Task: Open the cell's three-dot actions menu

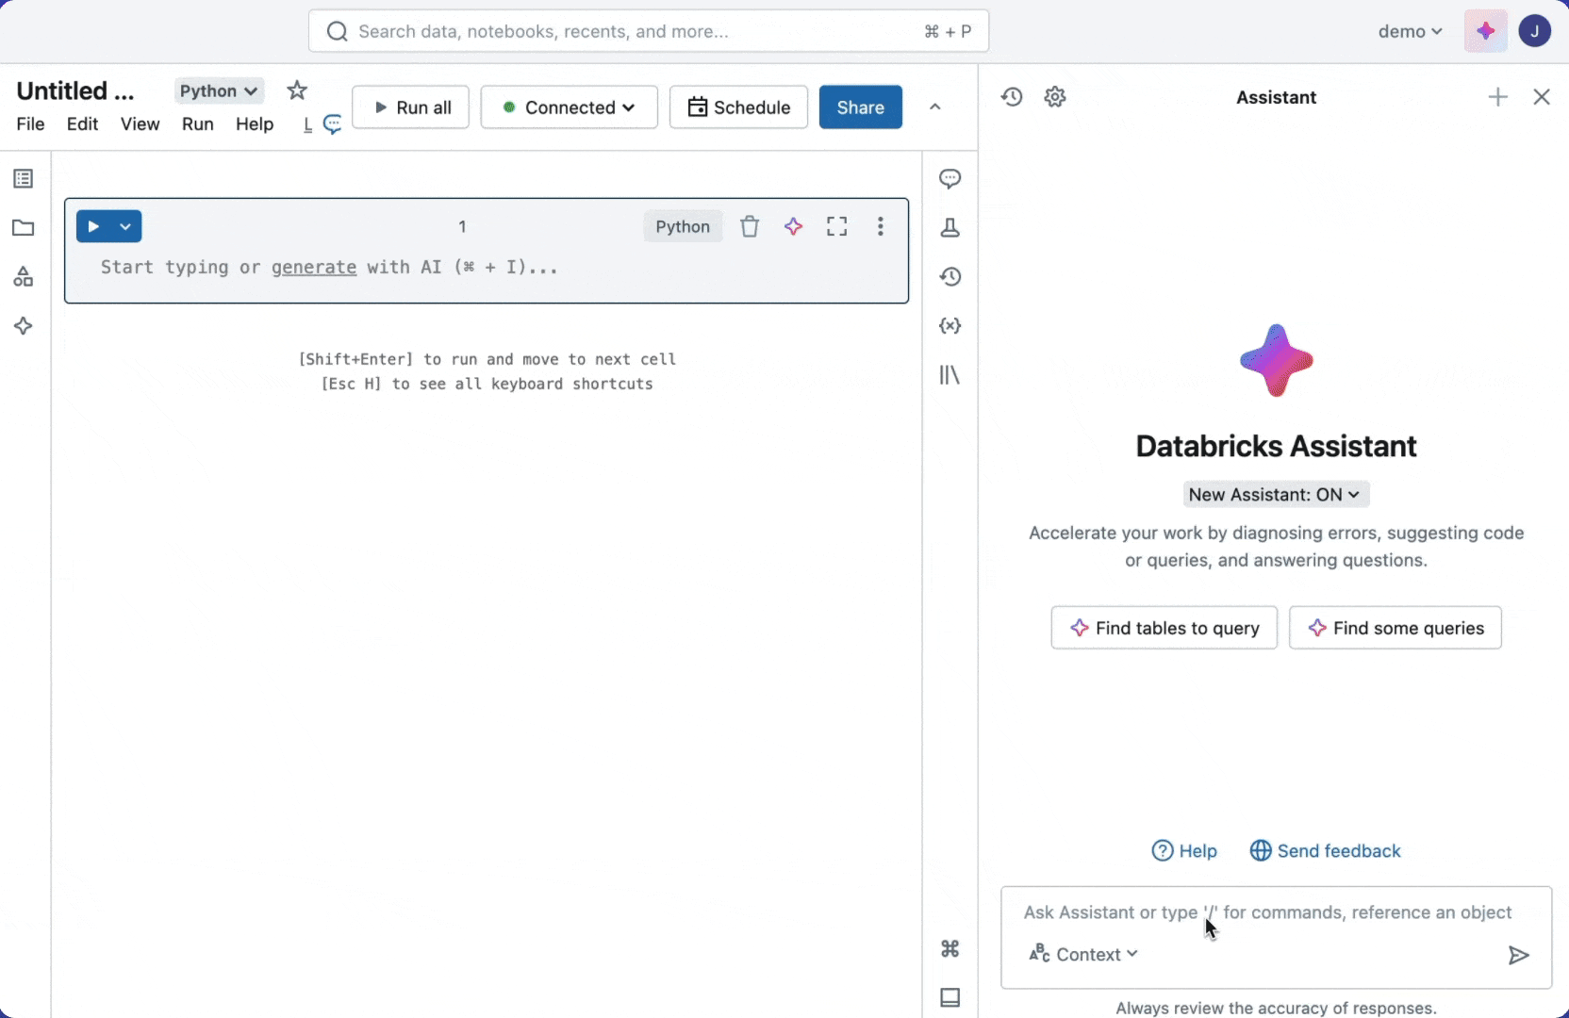Action: [x=881, y=226]
